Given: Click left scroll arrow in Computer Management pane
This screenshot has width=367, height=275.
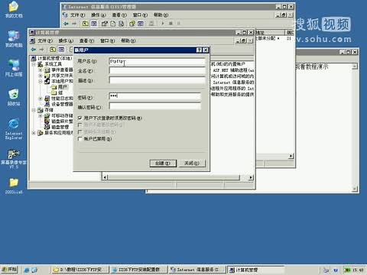Looking at the screenshot, I should 106,177.
